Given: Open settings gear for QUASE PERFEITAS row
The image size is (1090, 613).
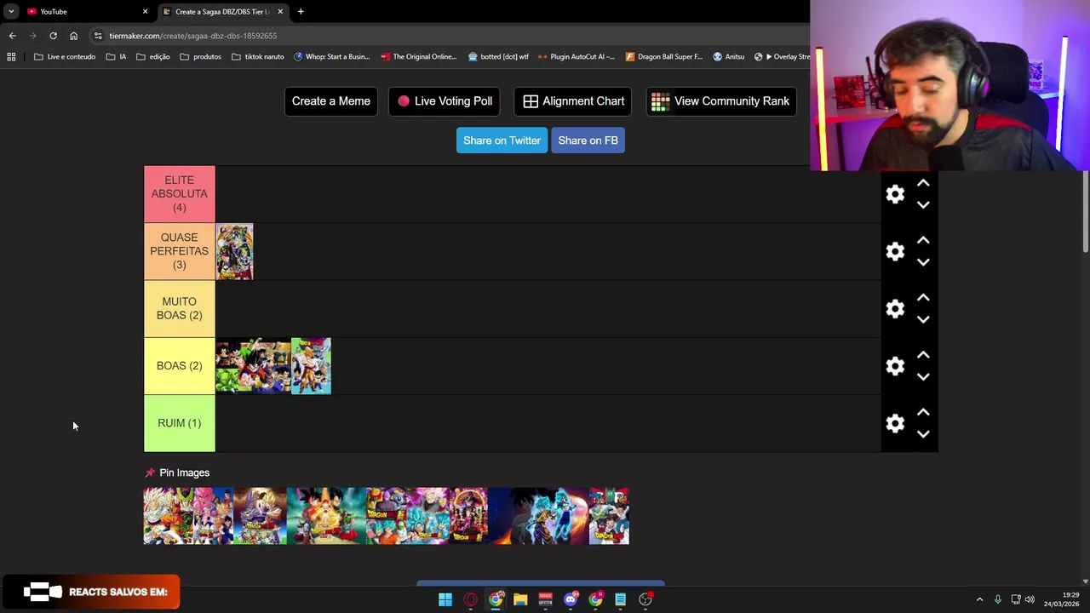Looking at the screenshot, I should pyautogui.click(x=895, y=251).
